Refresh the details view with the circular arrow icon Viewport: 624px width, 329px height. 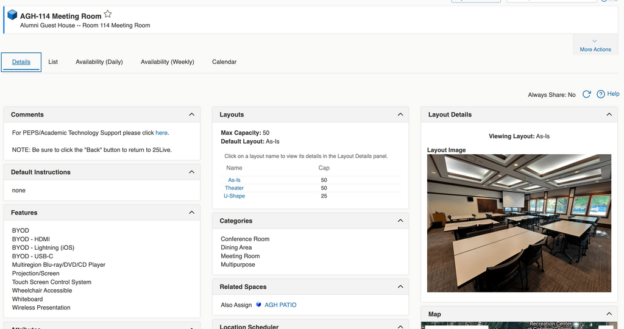[x=586, y=94]
